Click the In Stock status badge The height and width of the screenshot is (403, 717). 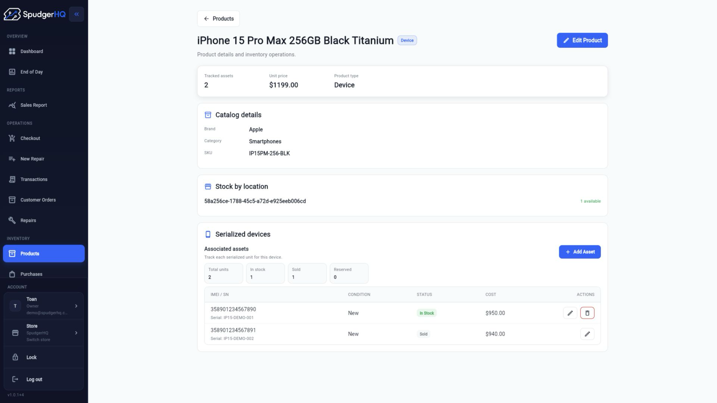(x=427, y=313)
